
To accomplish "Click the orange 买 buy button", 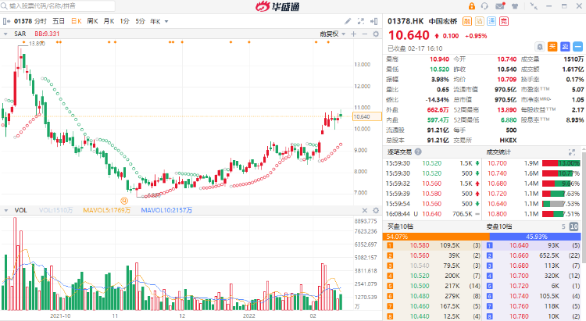I will click(x=552, y=47).
